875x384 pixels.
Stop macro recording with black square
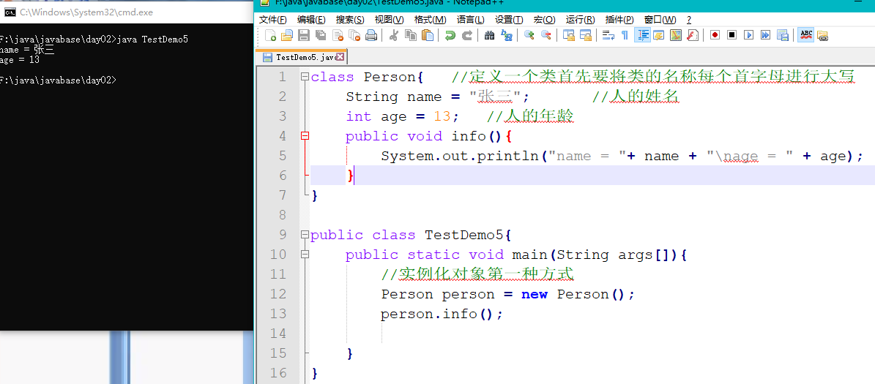731,35
